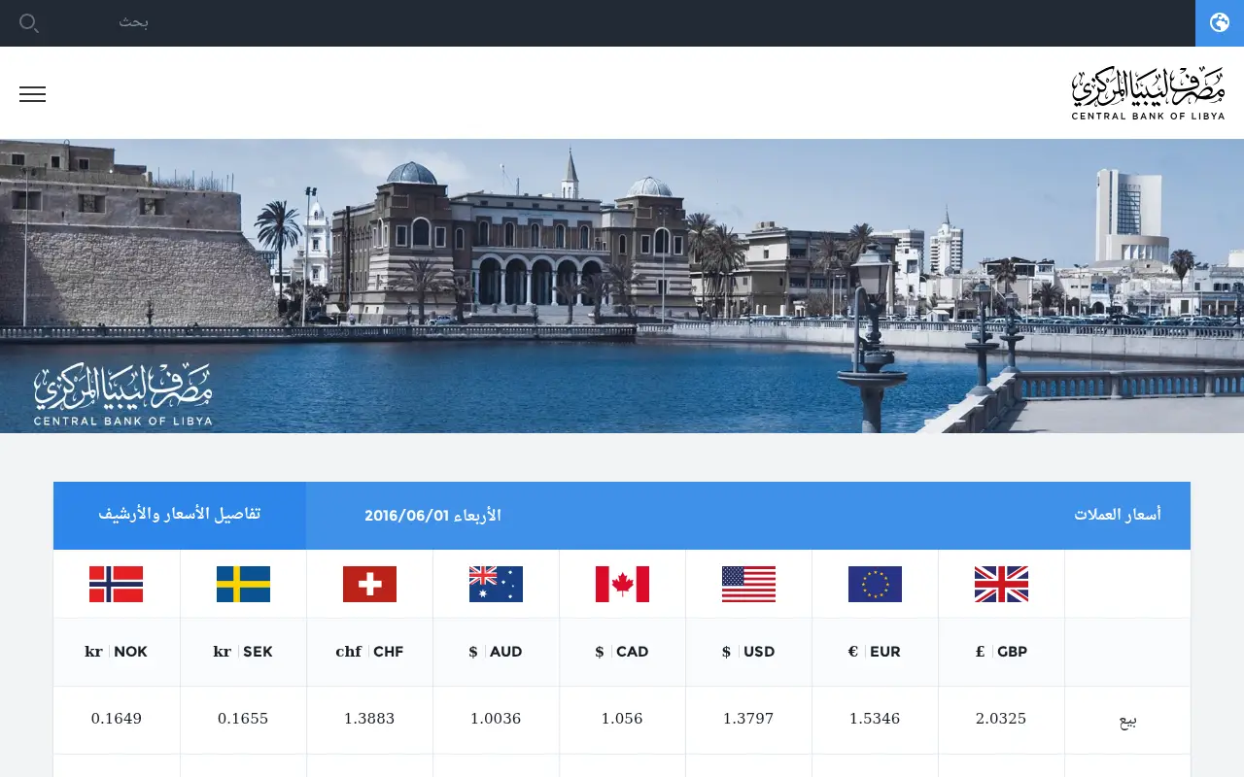Click the CHF rate 1.3883

coord(369,719)
